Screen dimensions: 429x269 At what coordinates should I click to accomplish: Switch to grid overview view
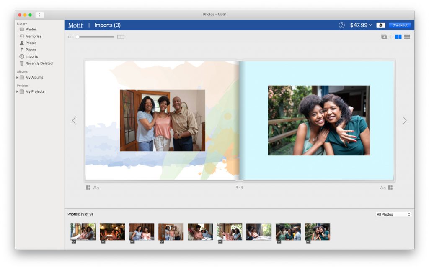(x=407, y=37)
